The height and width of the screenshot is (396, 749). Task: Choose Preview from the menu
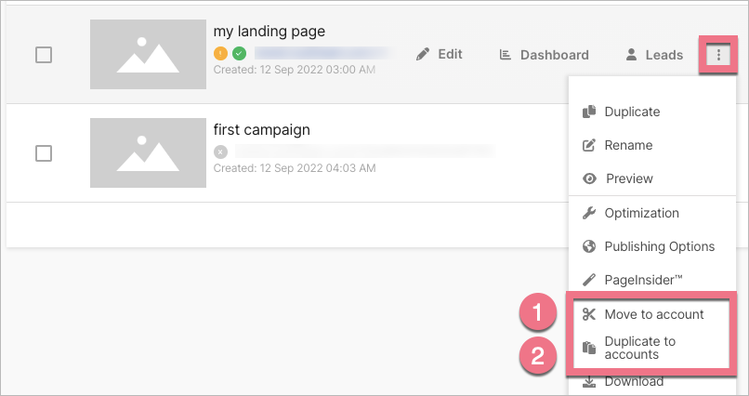point(629,178)
